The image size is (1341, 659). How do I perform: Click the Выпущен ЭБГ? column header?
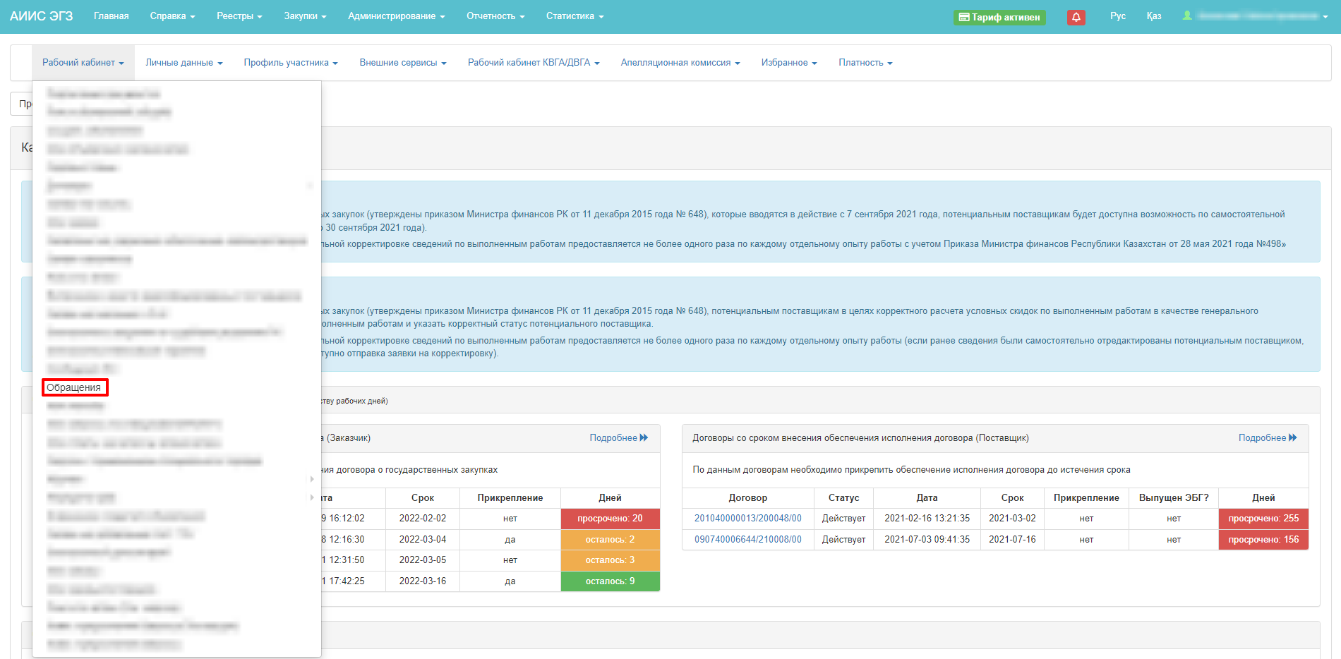1174,498
